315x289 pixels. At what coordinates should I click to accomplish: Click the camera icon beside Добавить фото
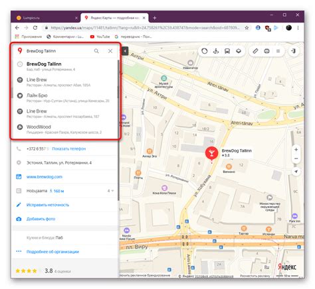tap(19, 219)
